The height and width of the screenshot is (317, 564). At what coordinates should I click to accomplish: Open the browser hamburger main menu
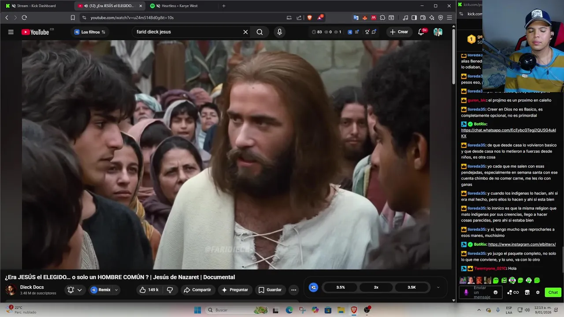click(449, 18)
